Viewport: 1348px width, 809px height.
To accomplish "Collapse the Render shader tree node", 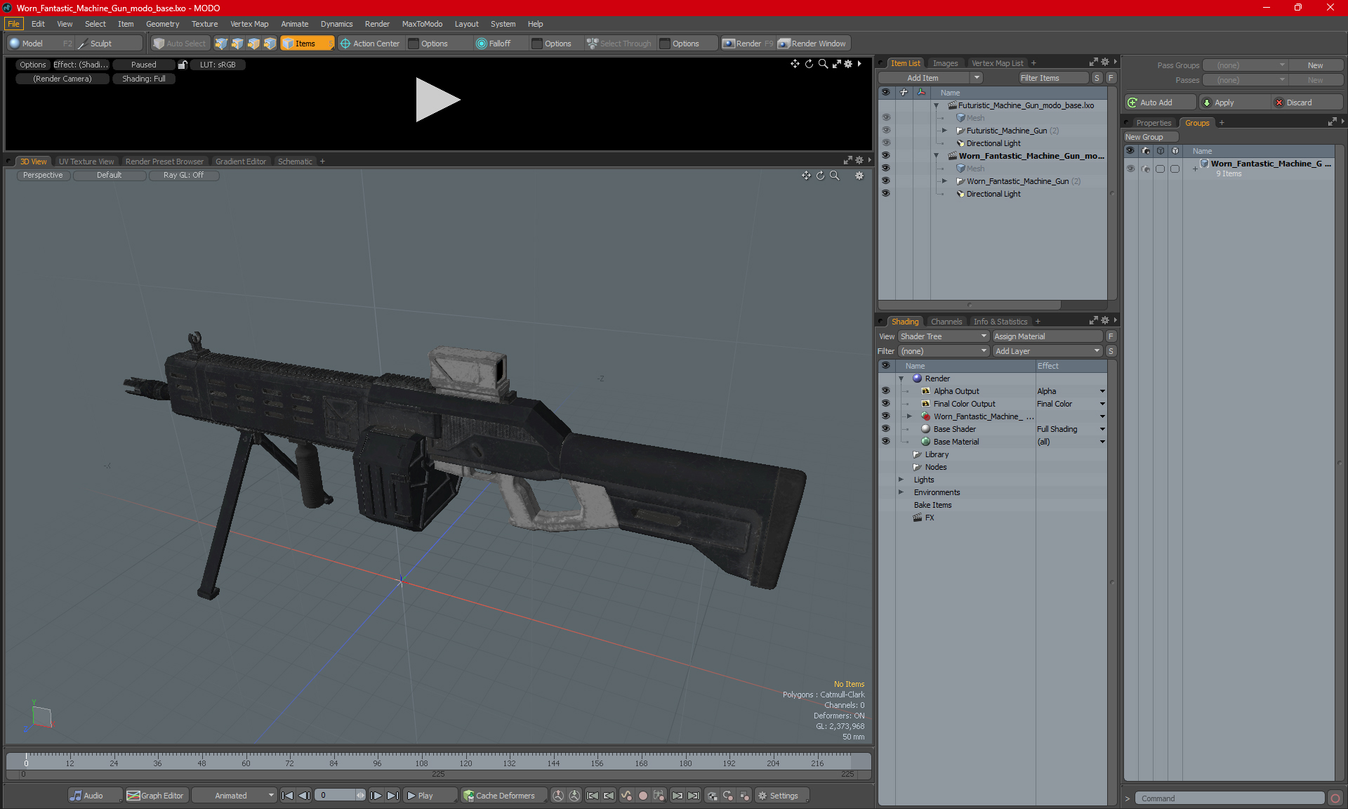I will pyautogui.click(x=901, y=379).
